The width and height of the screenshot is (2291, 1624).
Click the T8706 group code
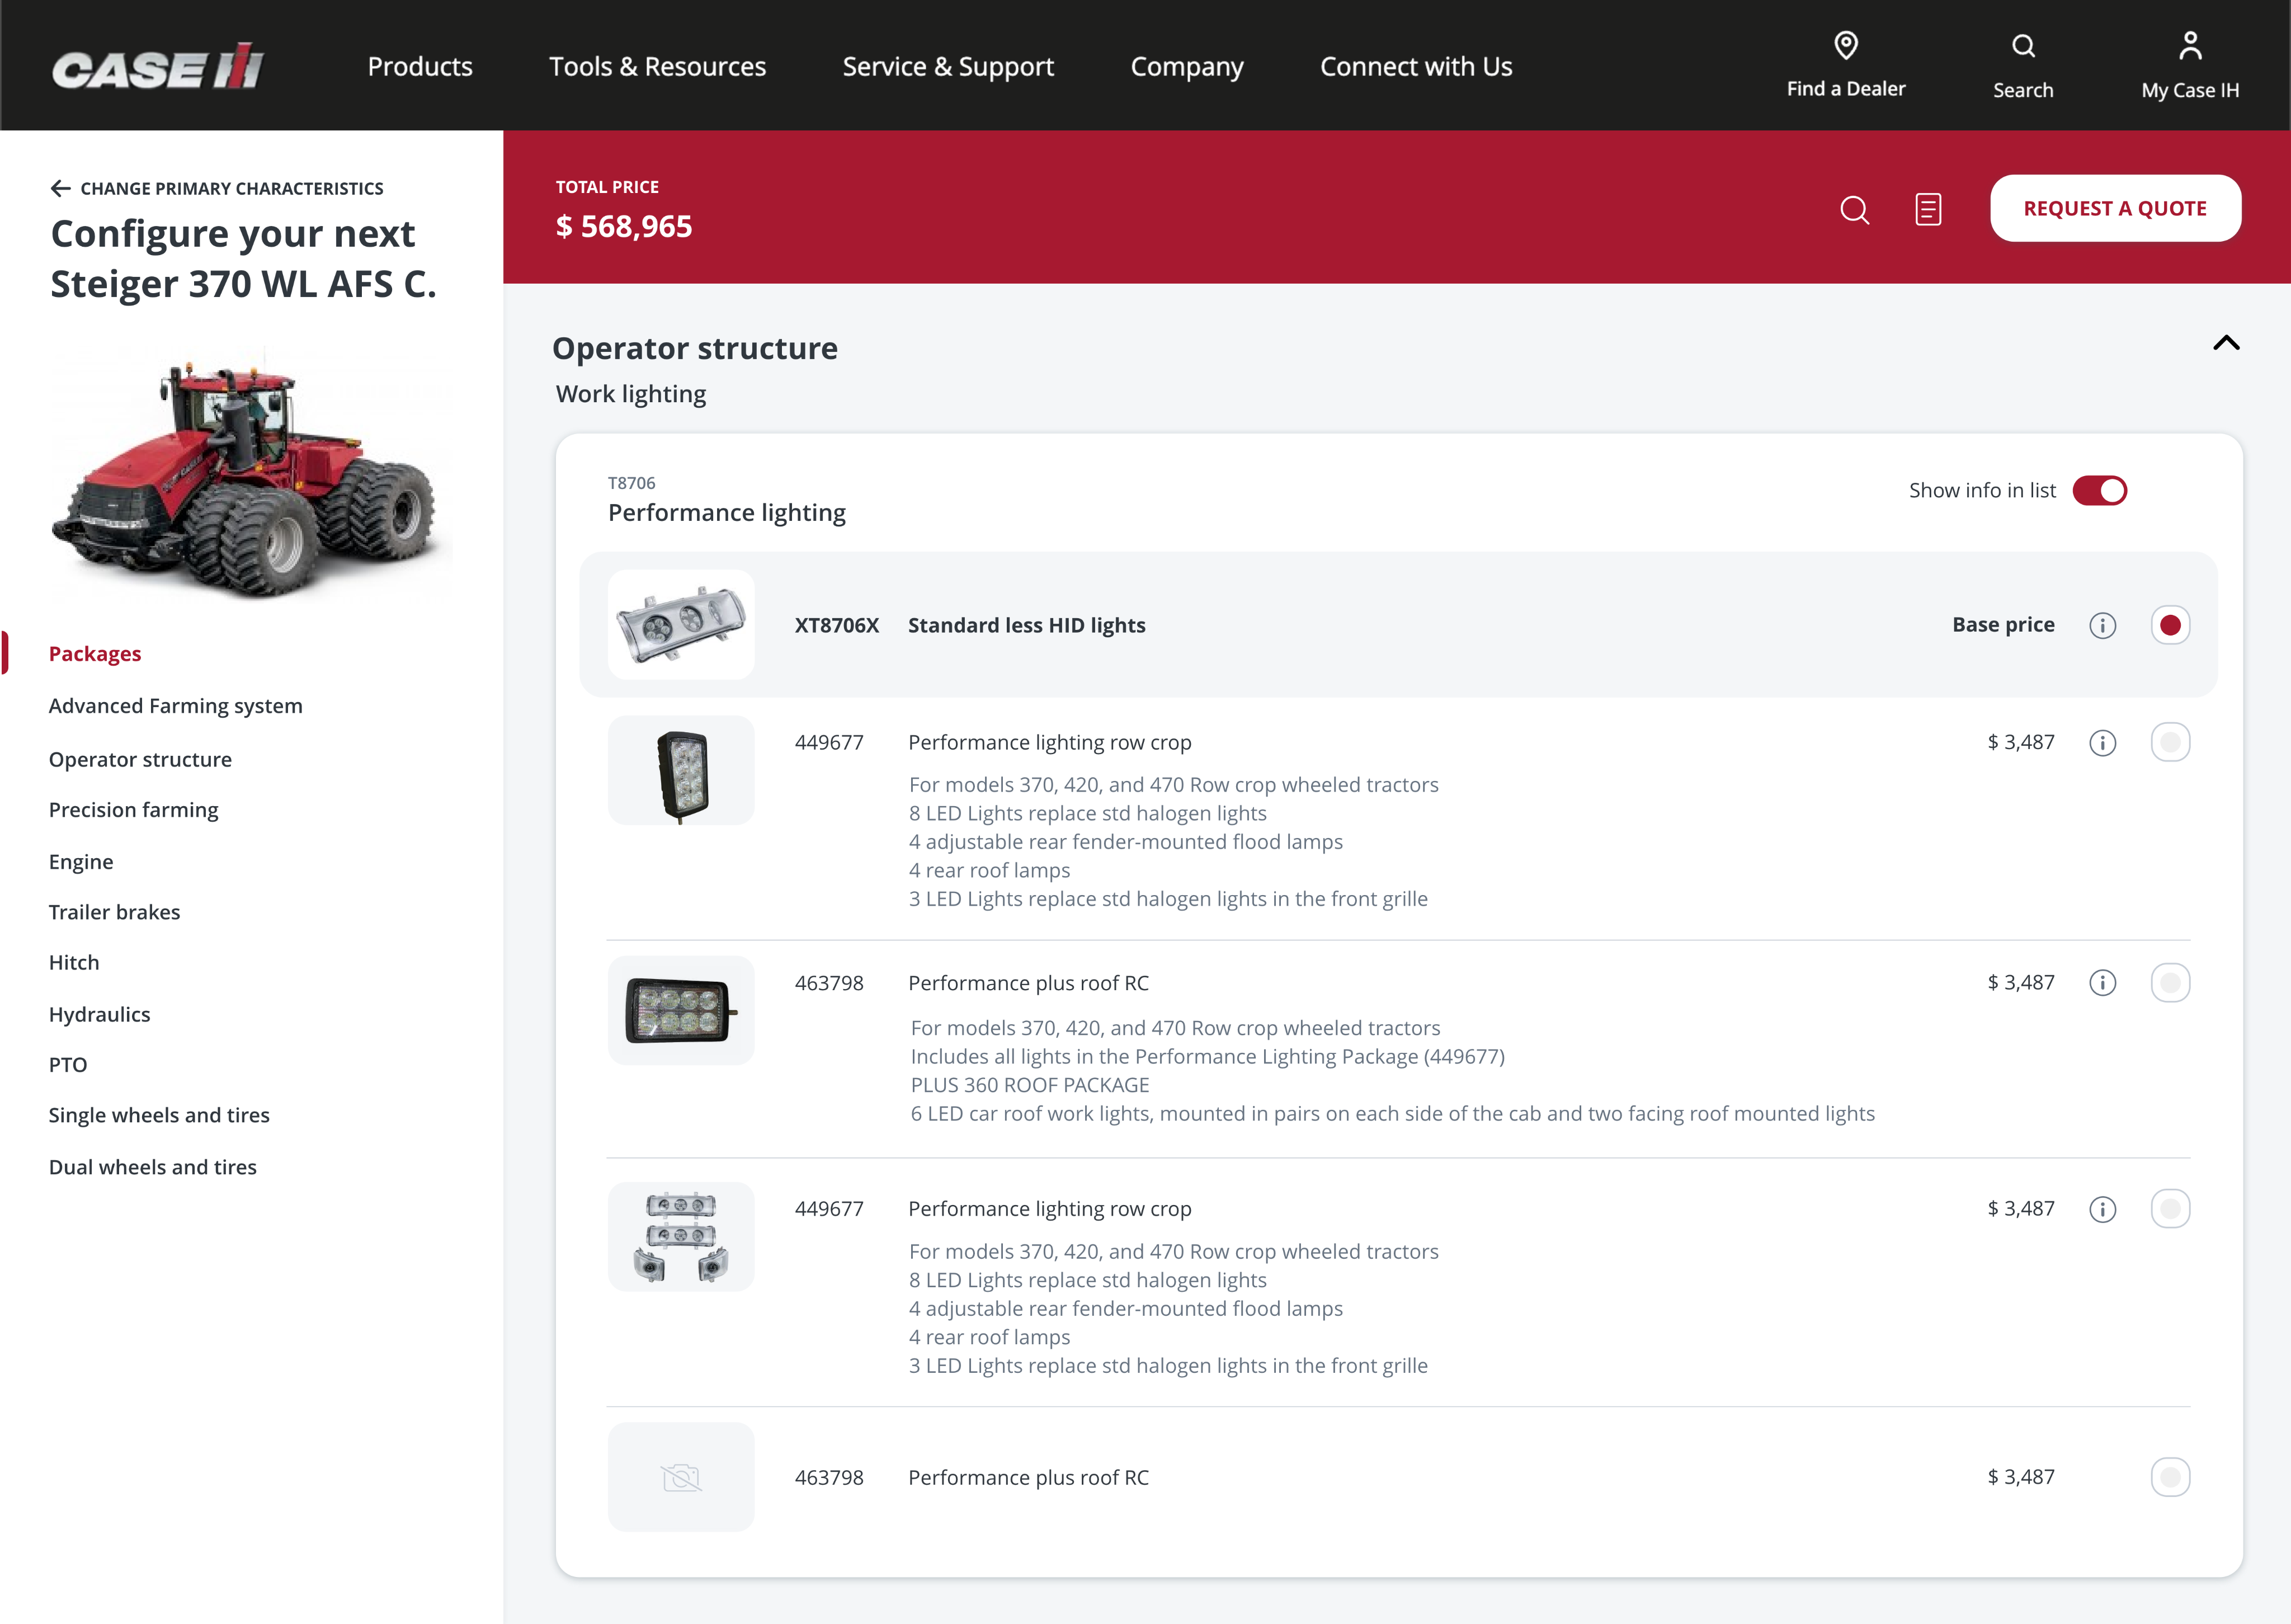[631, 483]
